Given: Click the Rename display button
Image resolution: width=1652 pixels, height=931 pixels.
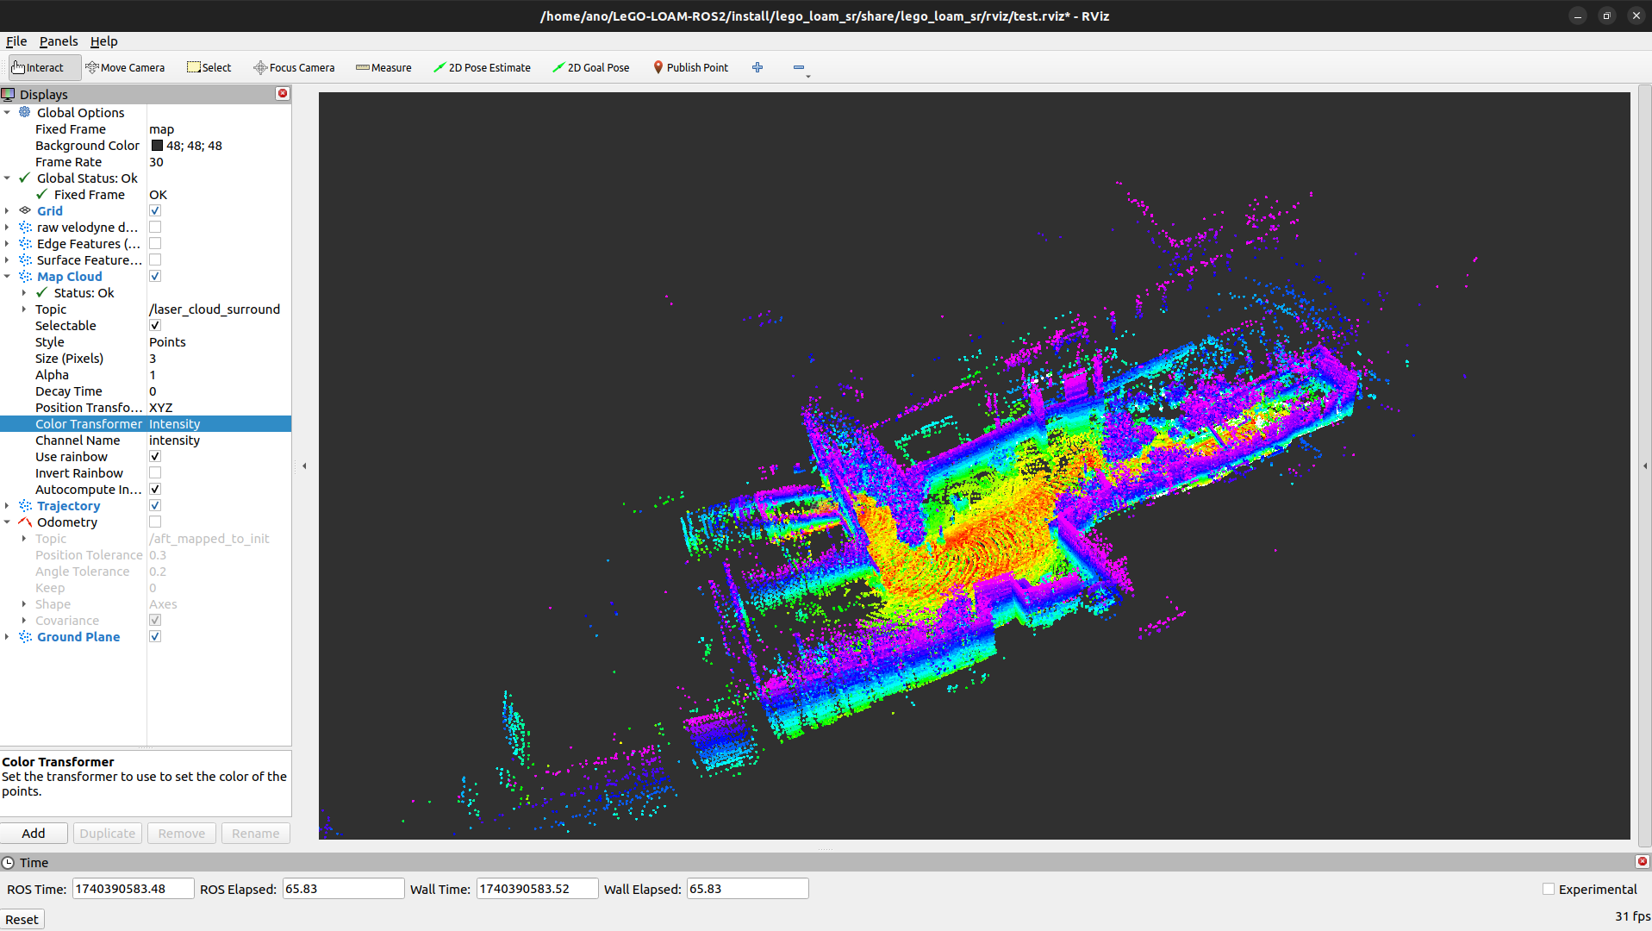Looking at the screenshot, I should click(256, 833).
